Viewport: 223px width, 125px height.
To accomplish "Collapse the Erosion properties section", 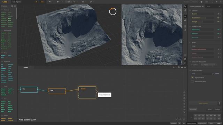I will pos(190,11).
